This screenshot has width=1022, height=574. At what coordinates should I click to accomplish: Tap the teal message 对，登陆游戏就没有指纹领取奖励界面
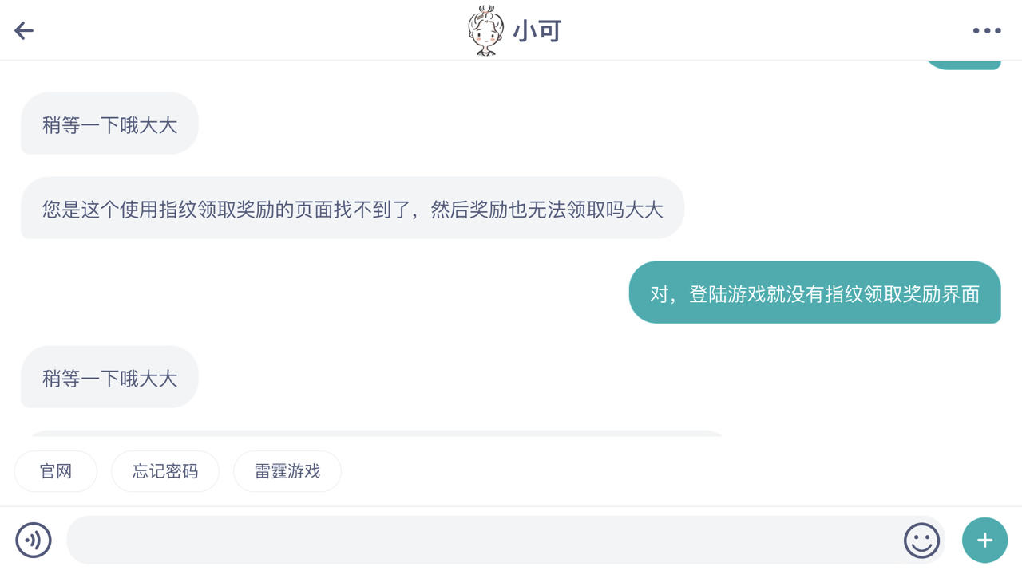[x=814, y=293]
